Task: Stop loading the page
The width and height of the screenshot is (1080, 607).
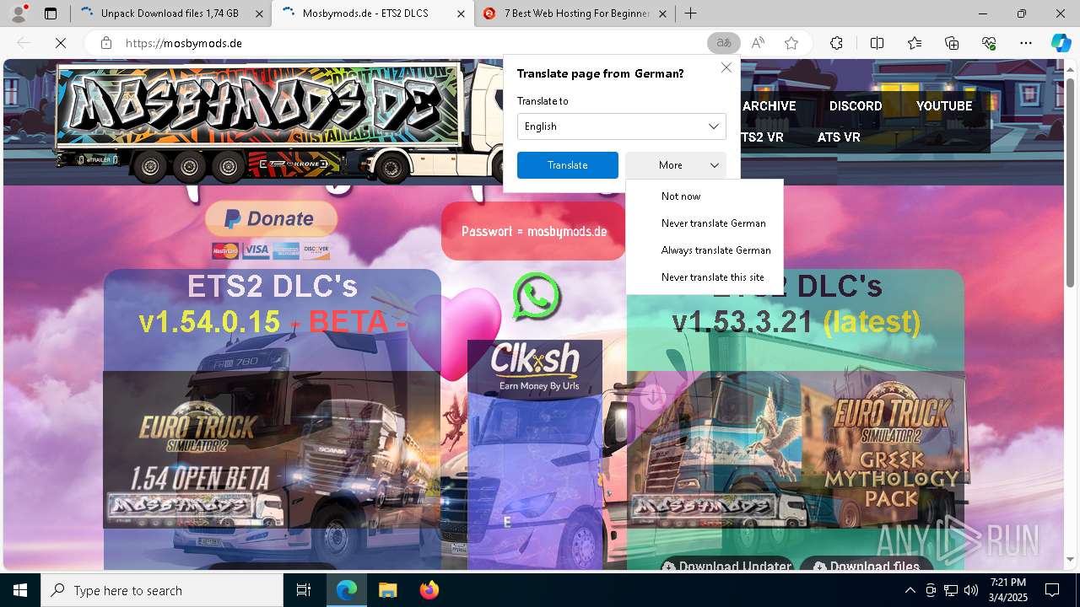Action: point(61,43)
